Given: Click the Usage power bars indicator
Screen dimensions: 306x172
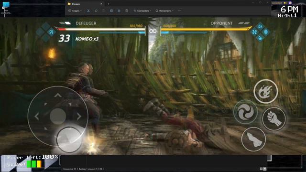Looking at the screenshot, I should [24, 164].
